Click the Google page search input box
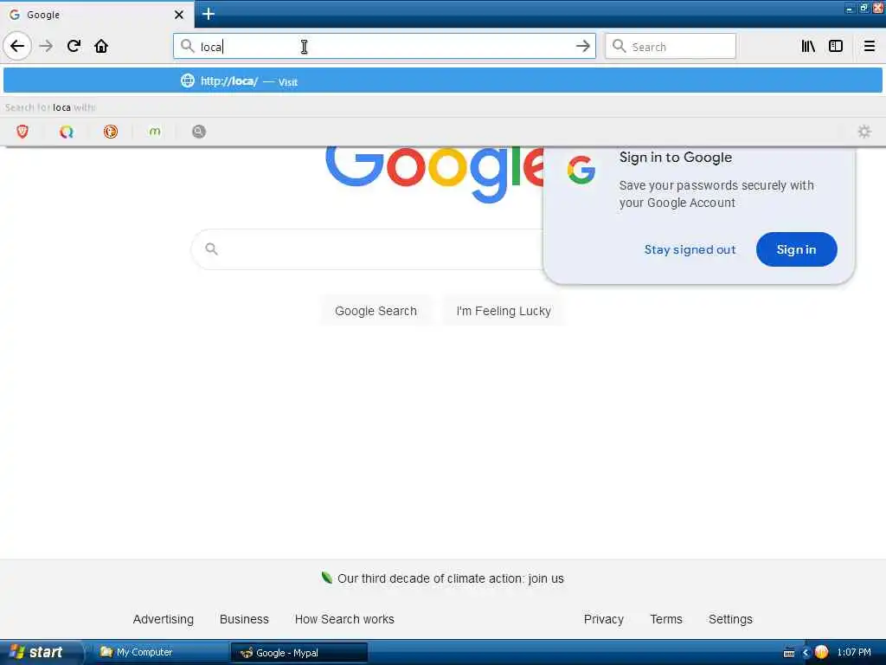Viewport: 886px width, 665px height. pos(367,249)
